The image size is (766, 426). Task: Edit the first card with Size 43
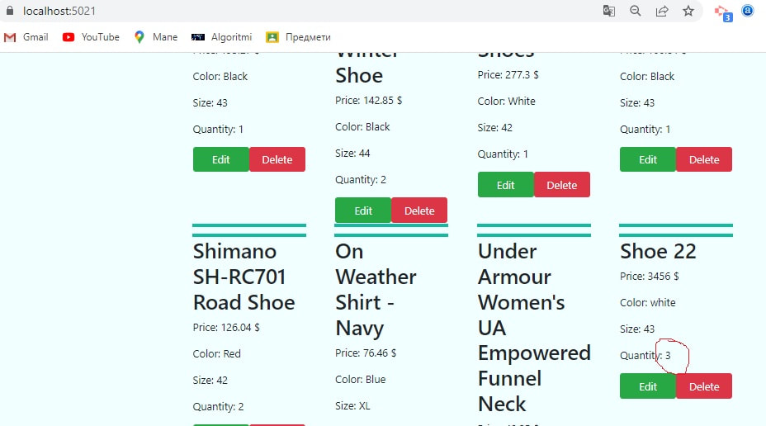(x=221, y=159)
